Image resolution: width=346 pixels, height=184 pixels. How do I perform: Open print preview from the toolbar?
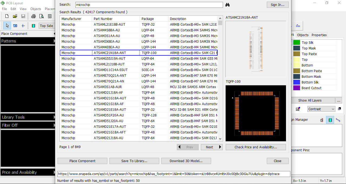click(x=42, y=16)
